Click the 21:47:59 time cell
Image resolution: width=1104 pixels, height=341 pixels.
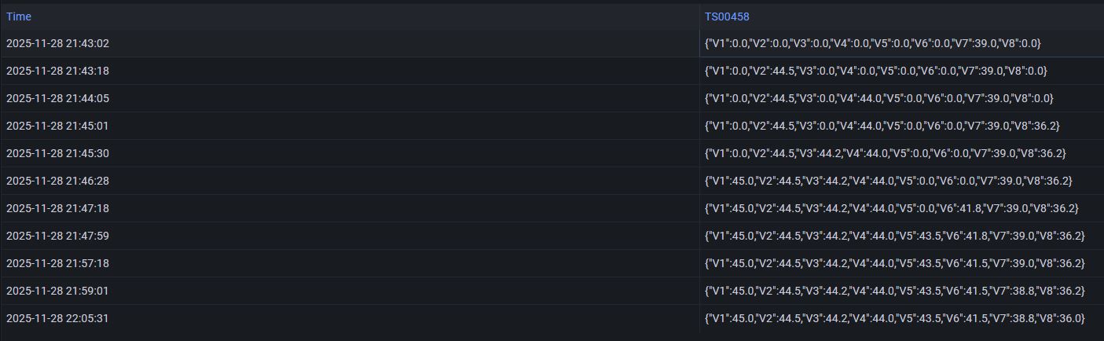pyautogui.click(x=57, y=236)
